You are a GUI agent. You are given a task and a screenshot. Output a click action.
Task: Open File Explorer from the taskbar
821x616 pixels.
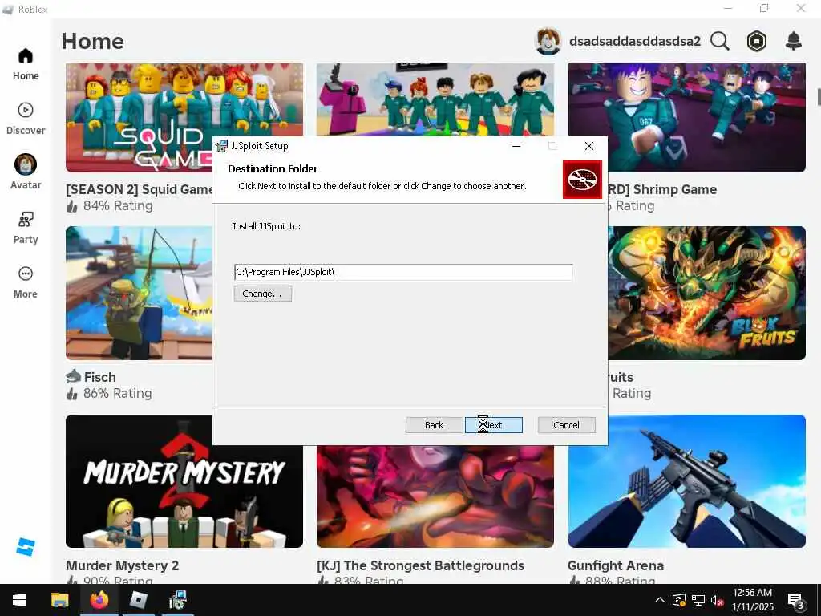point(59,600)
